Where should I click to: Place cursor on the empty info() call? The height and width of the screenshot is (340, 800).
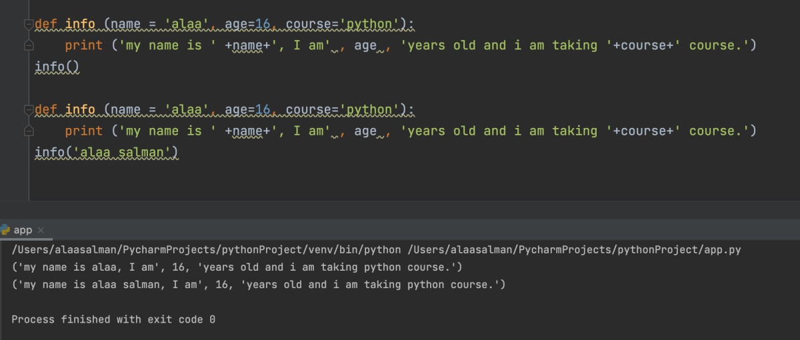tap(57, 67)
